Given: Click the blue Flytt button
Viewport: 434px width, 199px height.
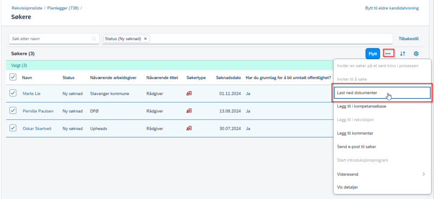Looking at the screenshot, I should pos(373,54).
